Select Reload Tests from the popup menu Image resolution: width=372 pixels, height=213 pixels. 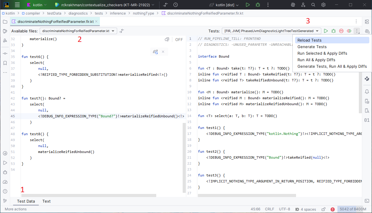pyautogui.click(x=332, y=40)
